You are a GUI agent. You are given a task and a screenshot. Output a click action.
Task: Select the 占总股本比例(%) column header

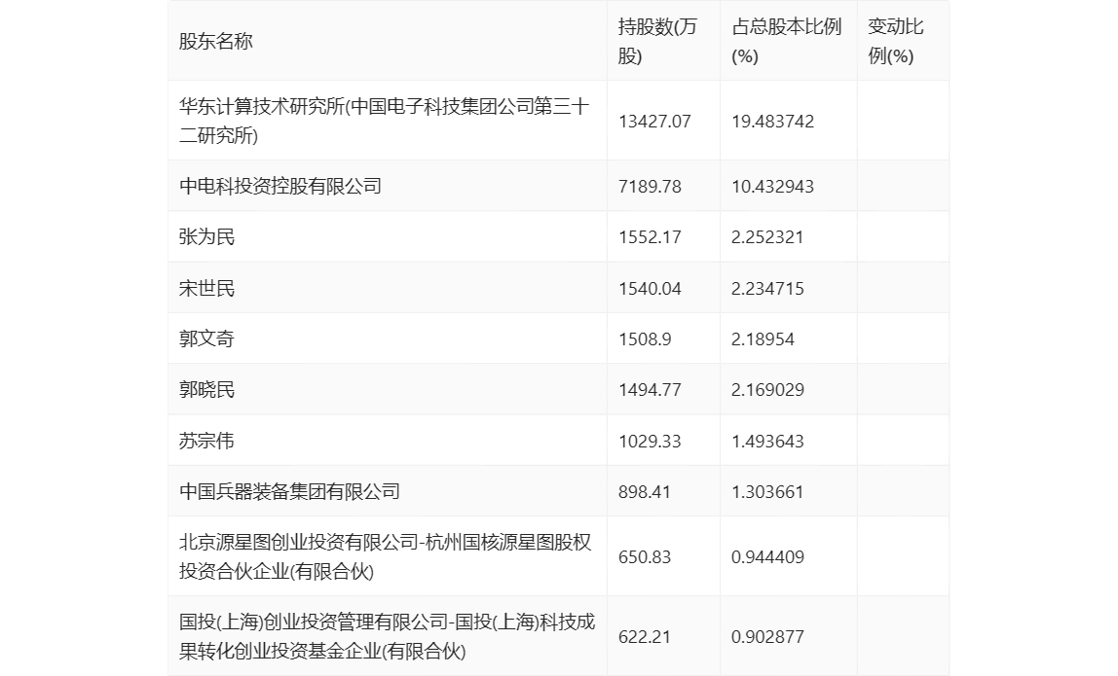click(x=787, y=41)
